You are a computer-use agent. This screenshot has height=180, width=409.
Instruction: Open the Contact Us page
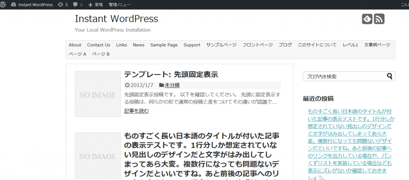99,45
